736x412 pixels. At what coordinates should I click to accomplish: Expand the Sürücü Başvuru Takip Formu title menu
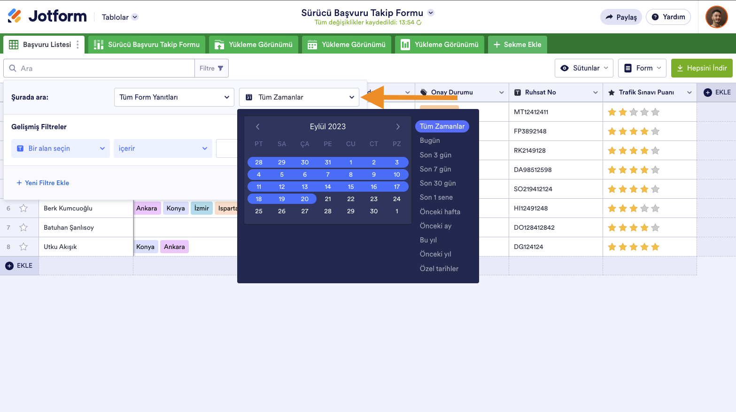point(431,13)
